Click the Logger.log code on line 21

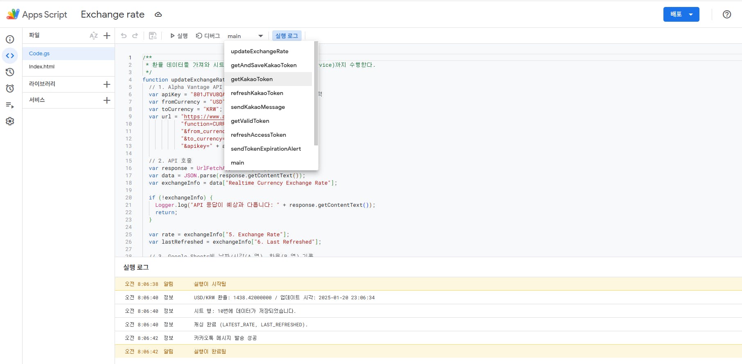265,205
